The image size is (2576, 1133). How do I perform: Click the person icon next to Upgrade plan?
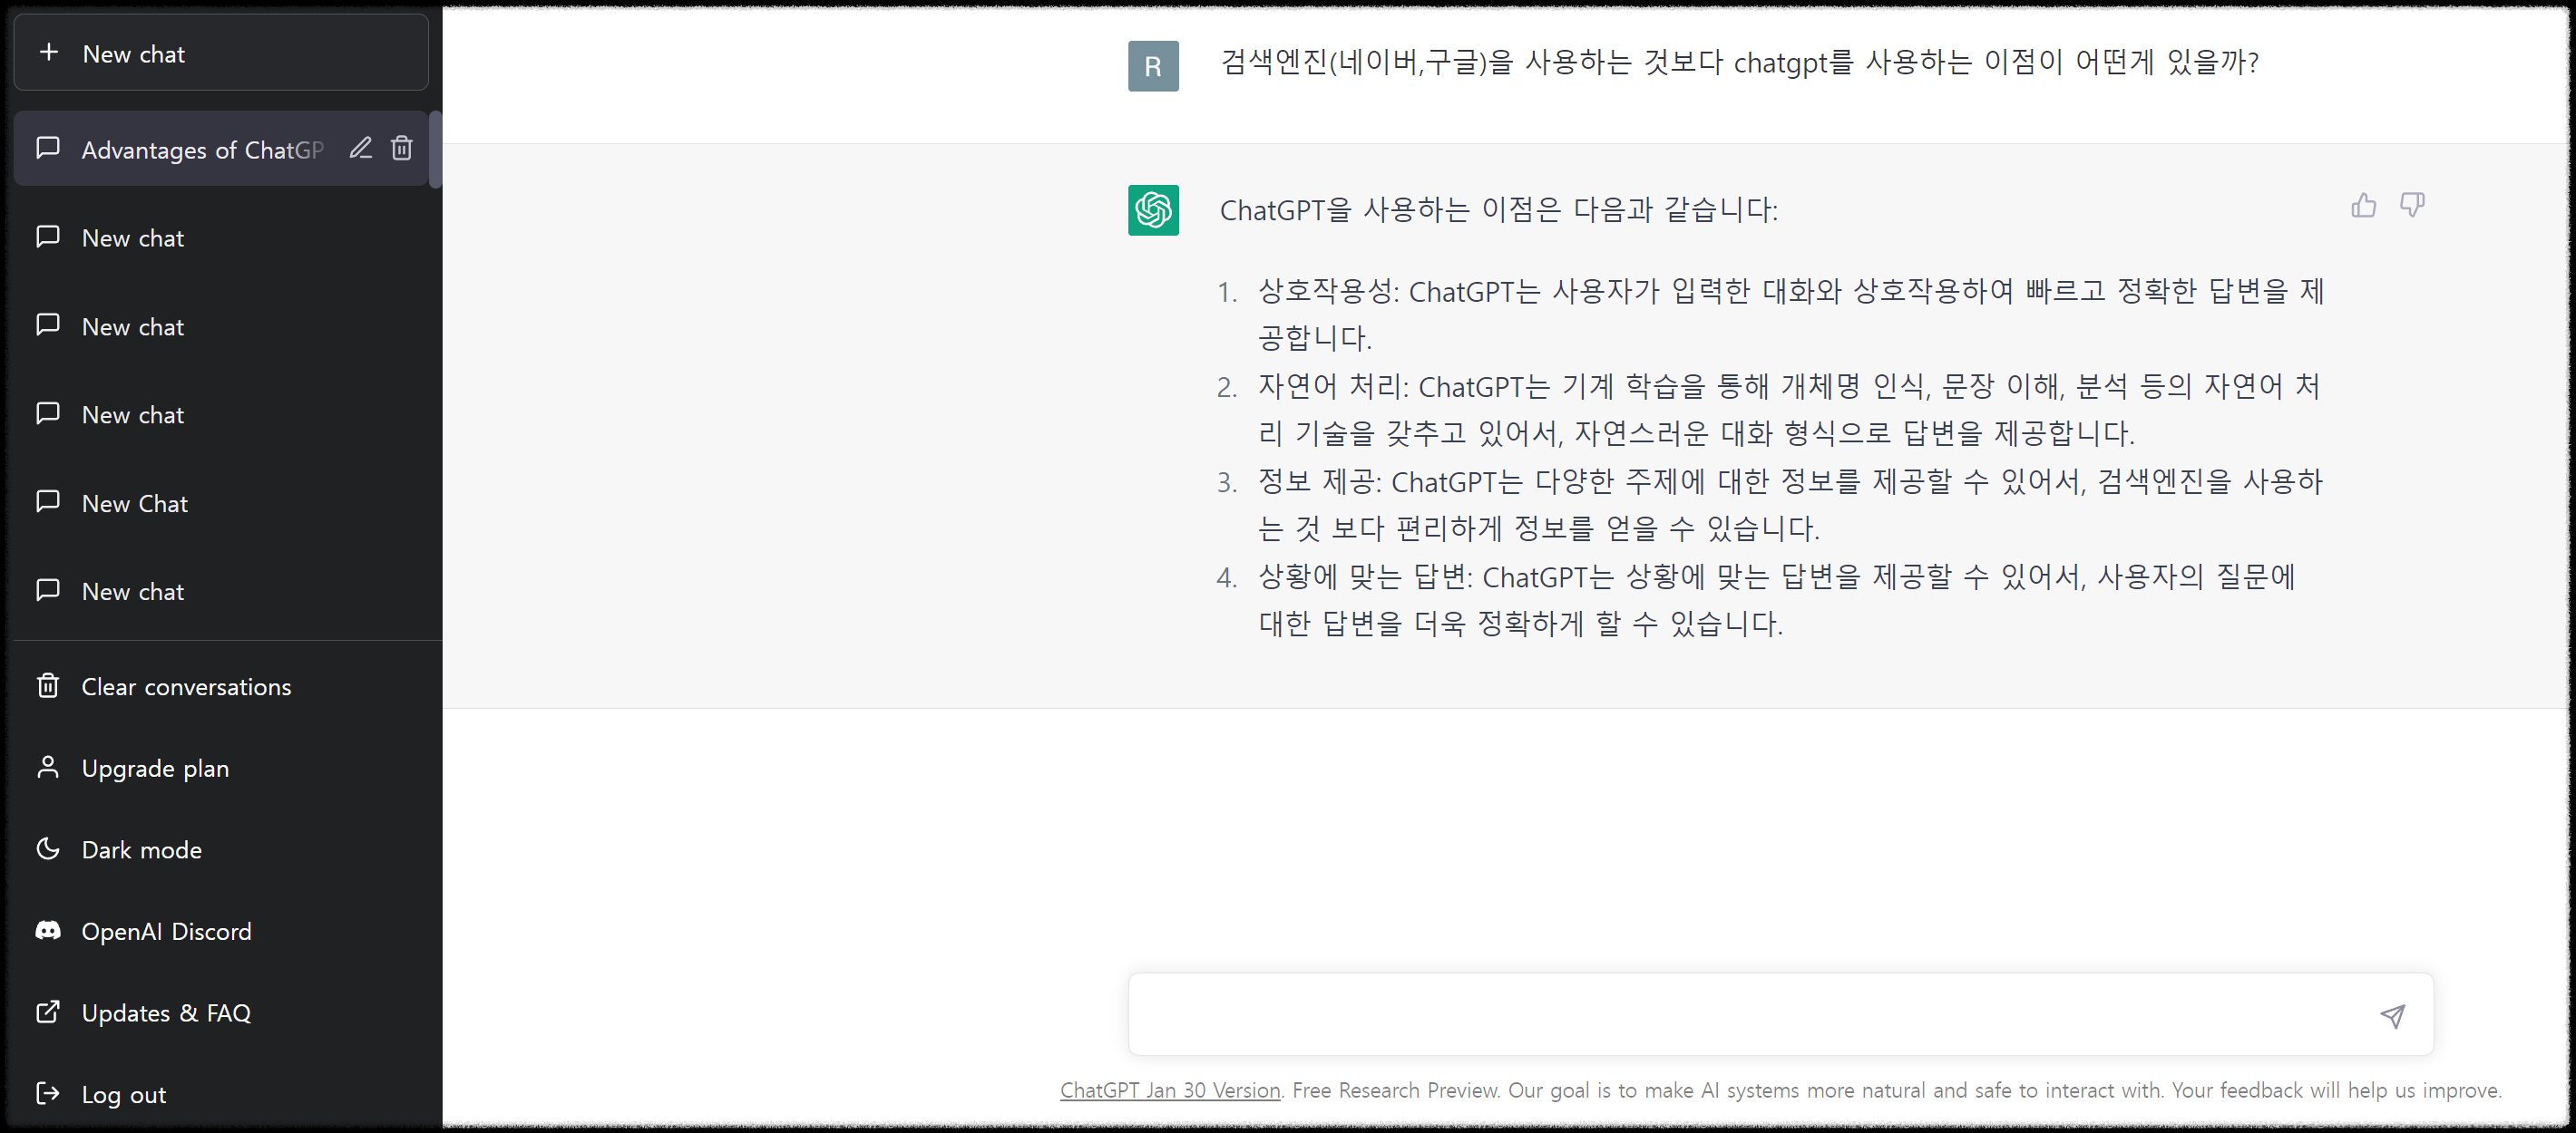pos(48,768)
